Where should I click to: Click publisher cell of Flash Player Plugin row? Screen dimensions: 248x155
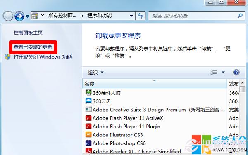[x=234, y=126]
